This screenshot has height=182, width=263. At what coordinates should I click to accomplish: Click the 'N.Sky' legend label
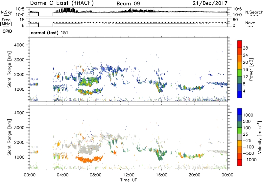pos(6,12)
